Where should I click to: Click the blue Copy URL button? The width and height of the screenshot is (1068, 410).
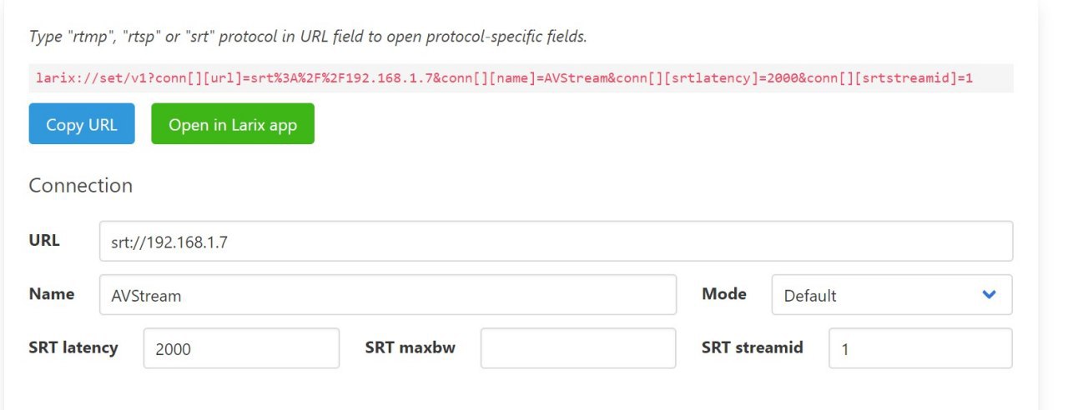coord(82,124)
